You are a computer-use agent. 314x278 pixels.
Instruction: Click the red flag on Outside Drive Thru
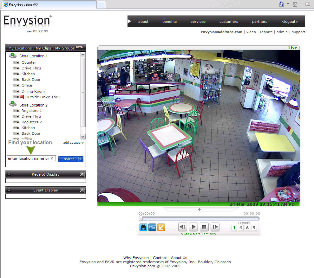(x=22, y=97)
